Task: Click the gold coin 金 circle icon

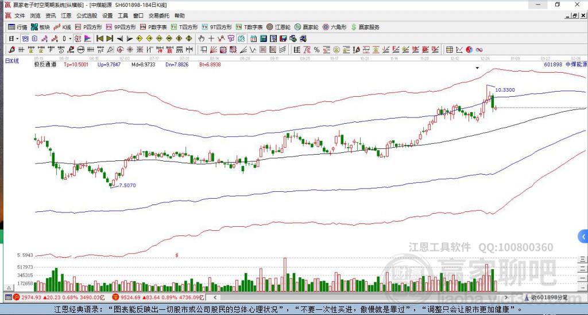Action: (336, 49)
